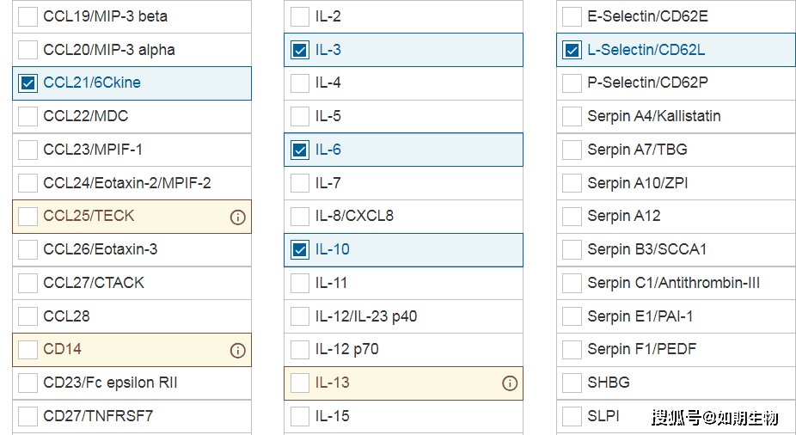The image size is (796, 435).
Task: Uncheck the IL-3 checkbox
Action: 299,50
